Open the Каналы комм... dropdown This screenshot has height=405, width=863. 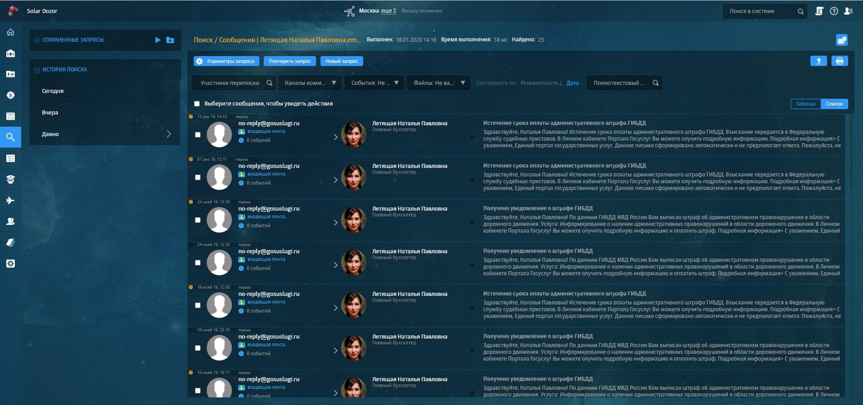click(x=310, y=83)
